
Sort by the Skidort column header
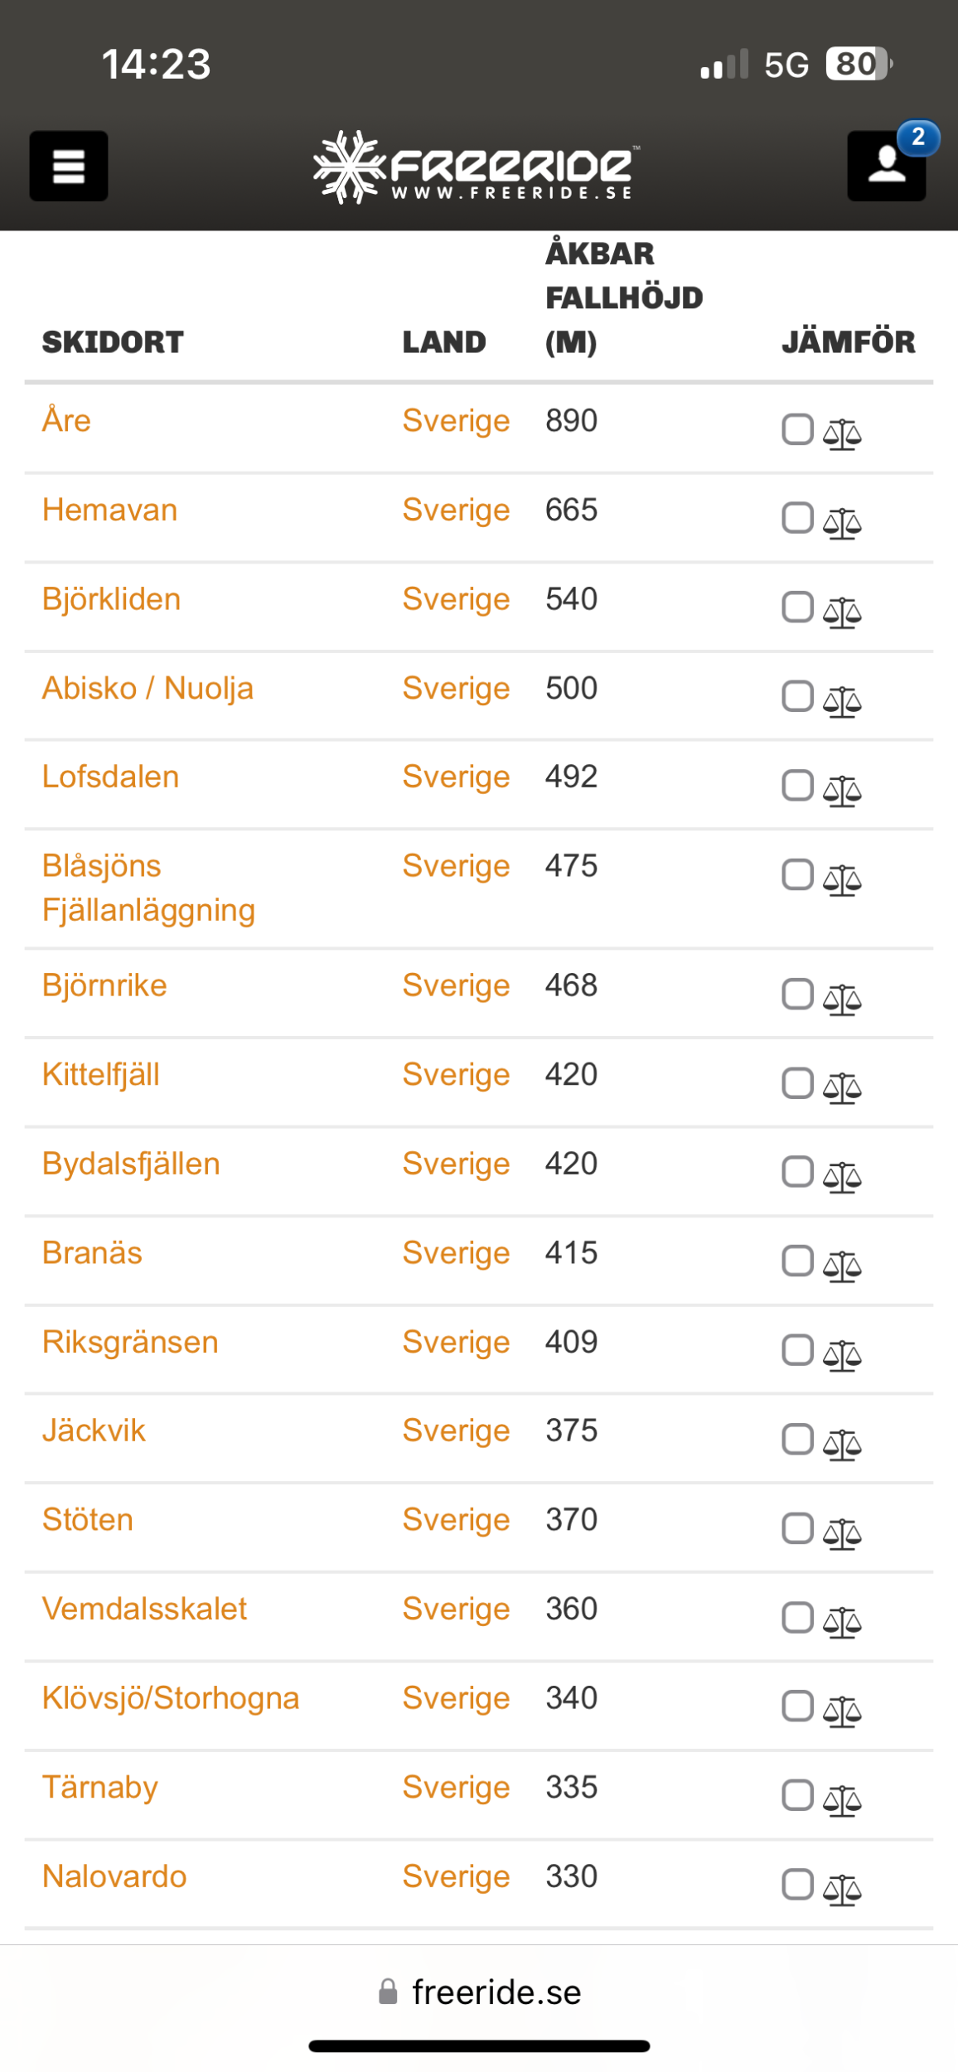[113, 342]
